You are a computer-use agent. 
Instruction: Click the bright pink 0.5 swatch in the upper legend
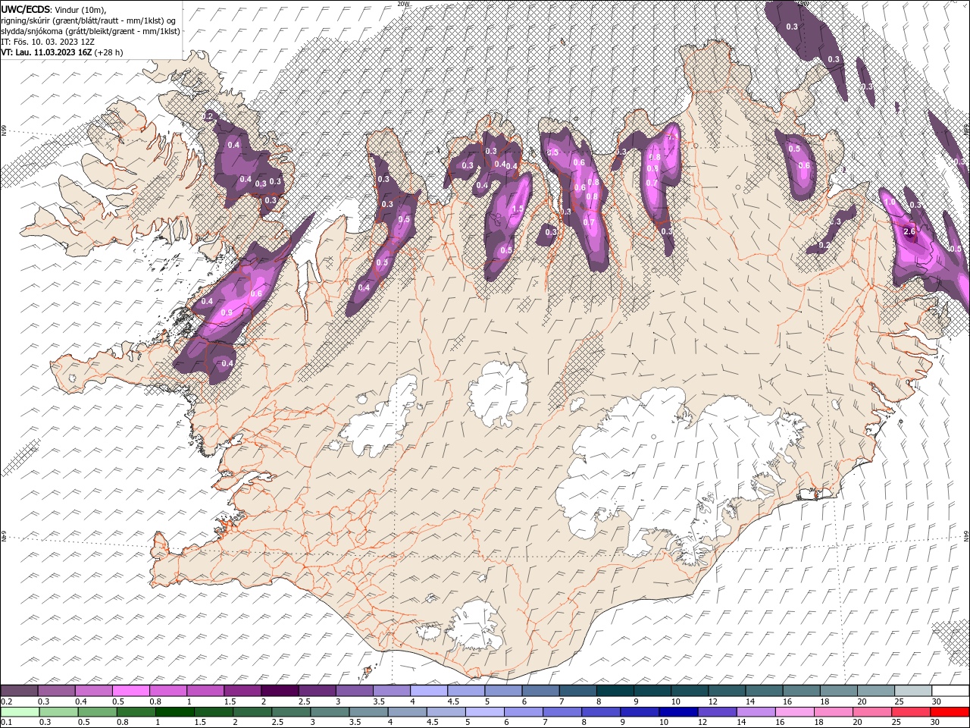pos(130,691)
